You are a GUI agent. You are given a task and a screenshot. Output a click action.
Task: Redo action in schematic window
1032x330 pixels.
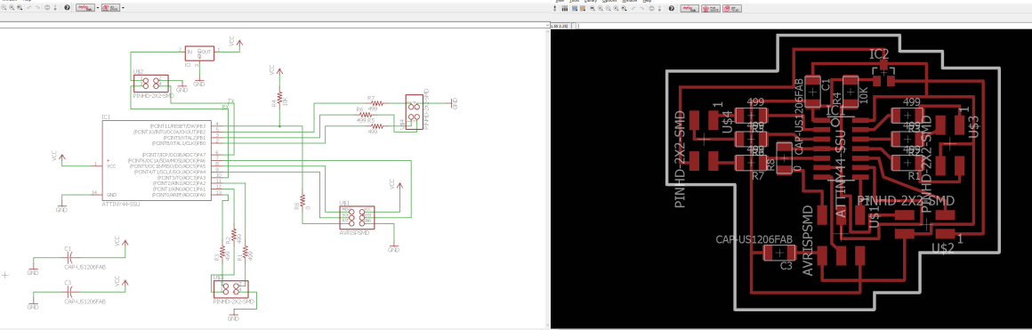tap(37, 8)
